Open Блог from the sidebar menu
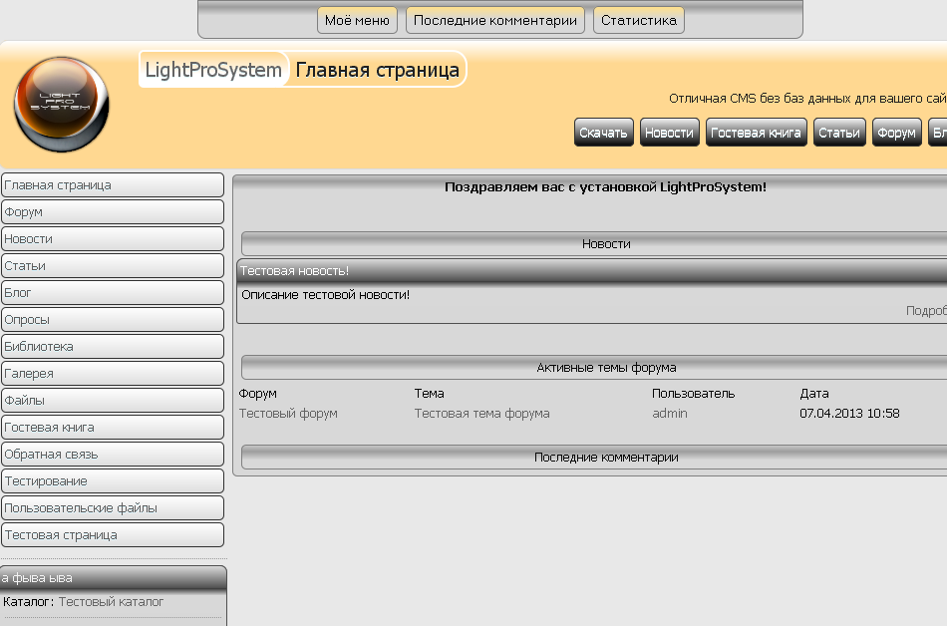Screen dimensions: 947x626 [x=113, y=293]
